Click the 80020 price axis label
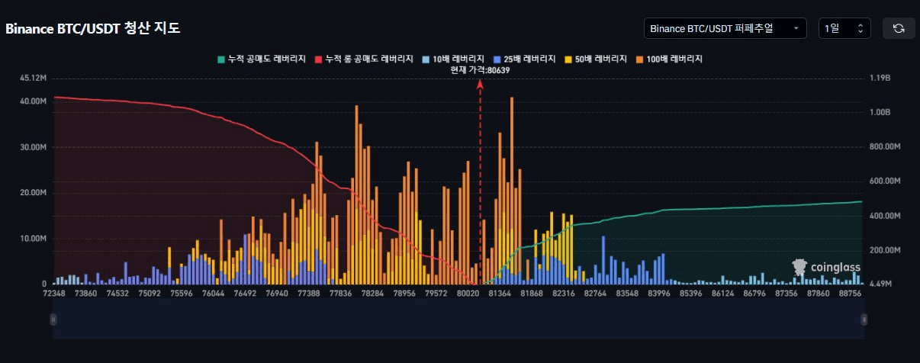 pyautogui.click(x=467, y=293)
